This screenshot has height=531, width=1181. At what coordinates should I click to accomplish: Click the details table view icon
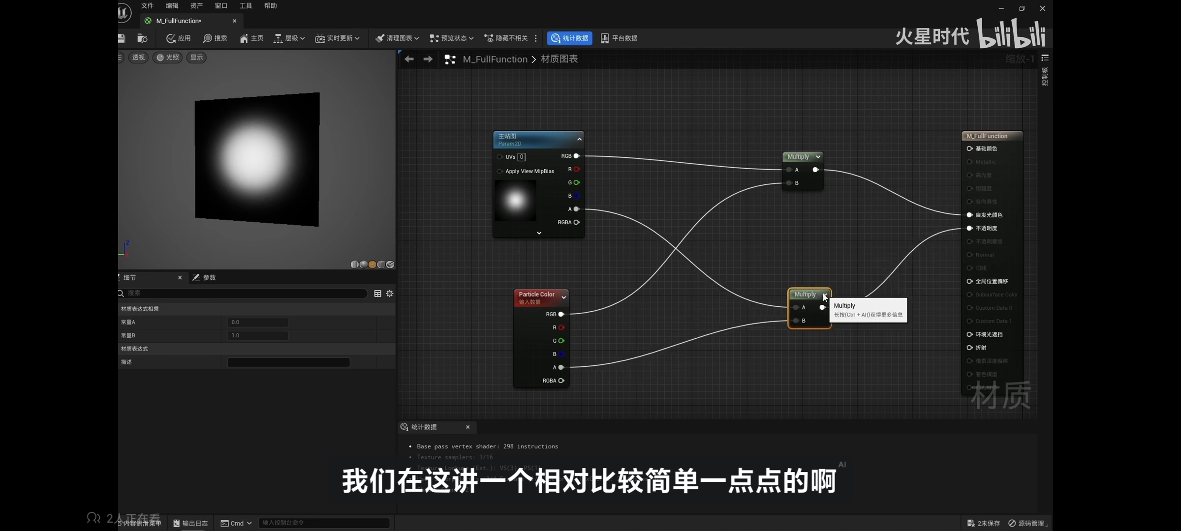coord(377,294)
